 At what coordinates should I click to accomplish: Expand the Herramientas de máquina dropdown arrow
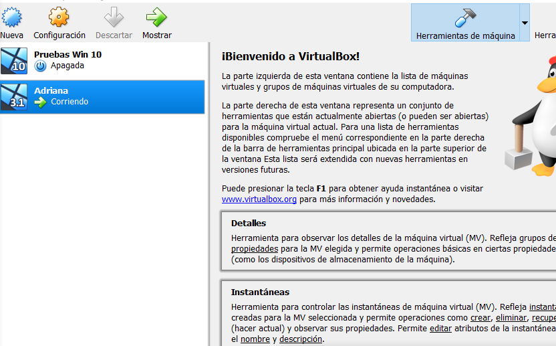pos(524,22)
